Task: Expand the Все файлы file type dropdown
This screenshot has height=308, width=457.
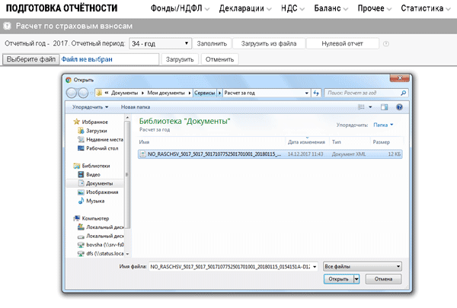Action: pos(362,266)
